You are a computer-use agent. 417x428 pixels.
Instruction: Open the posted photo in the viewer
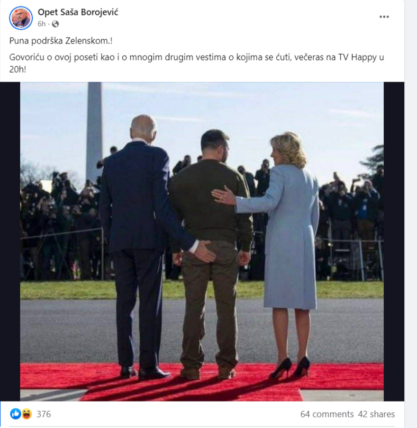pyautogui.click(x=202, y=242)
